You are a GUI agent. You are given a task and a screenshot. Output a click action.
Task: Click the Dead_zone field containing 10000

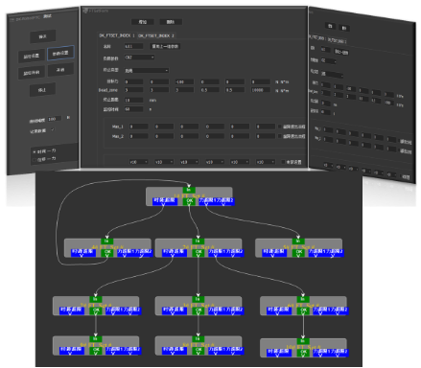260,90
